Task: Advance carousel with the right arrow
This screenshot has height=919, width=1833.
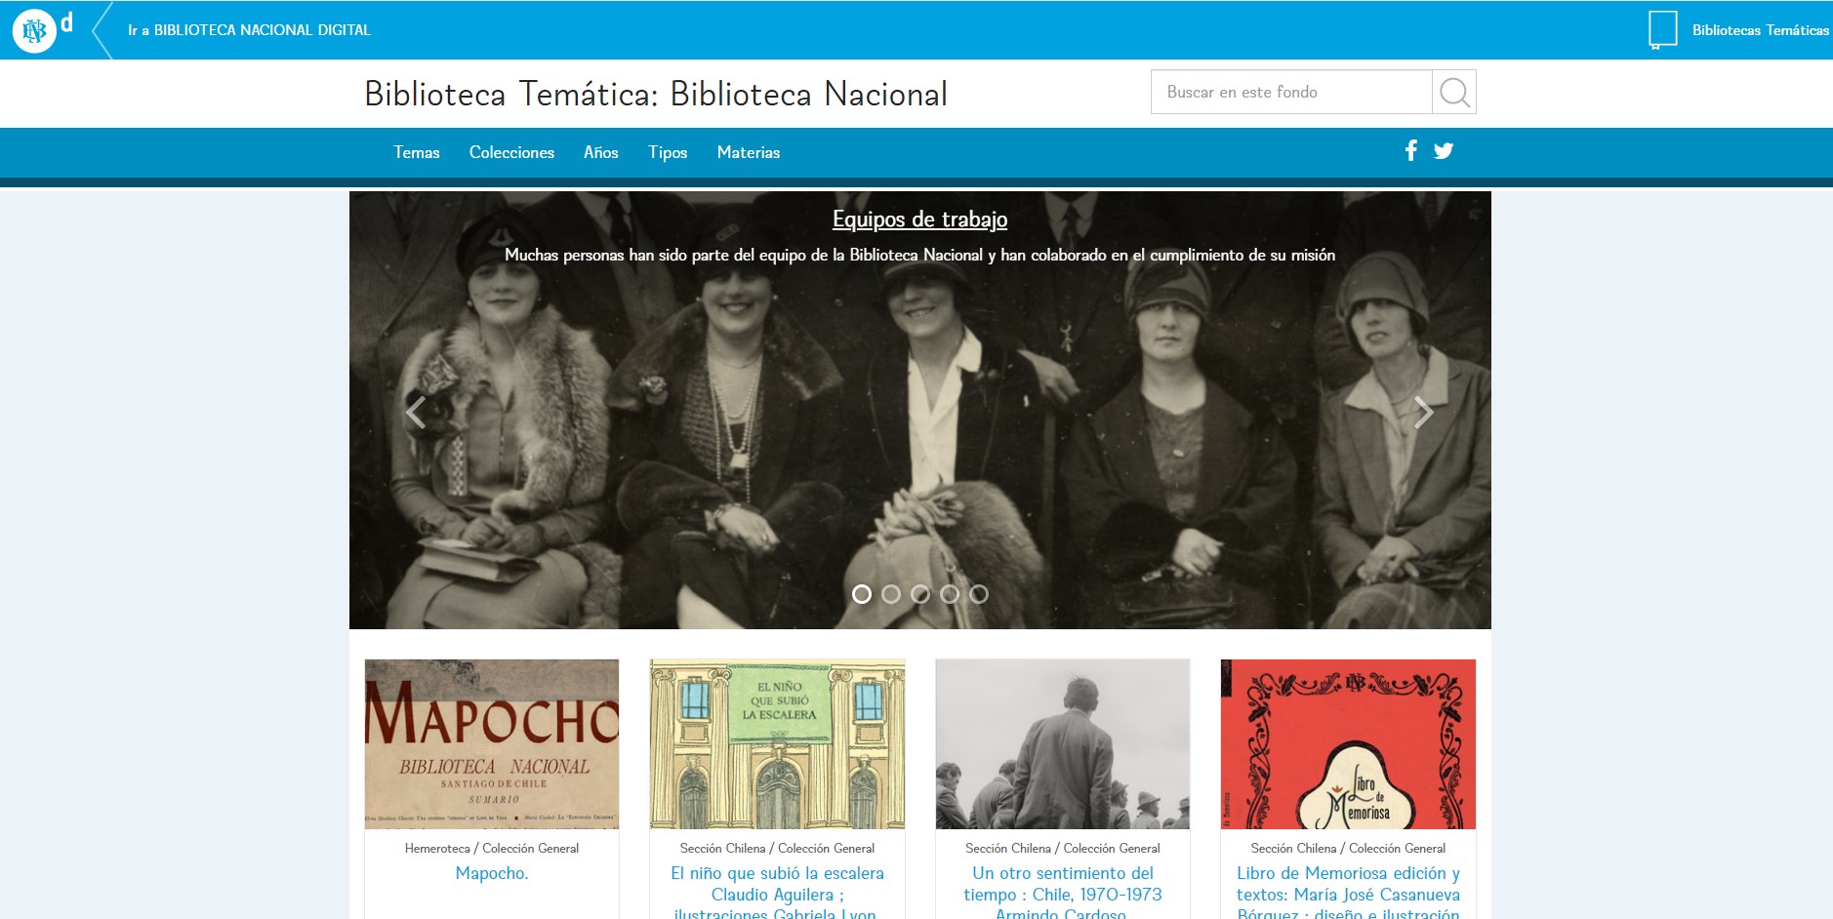Action: 1424,413
